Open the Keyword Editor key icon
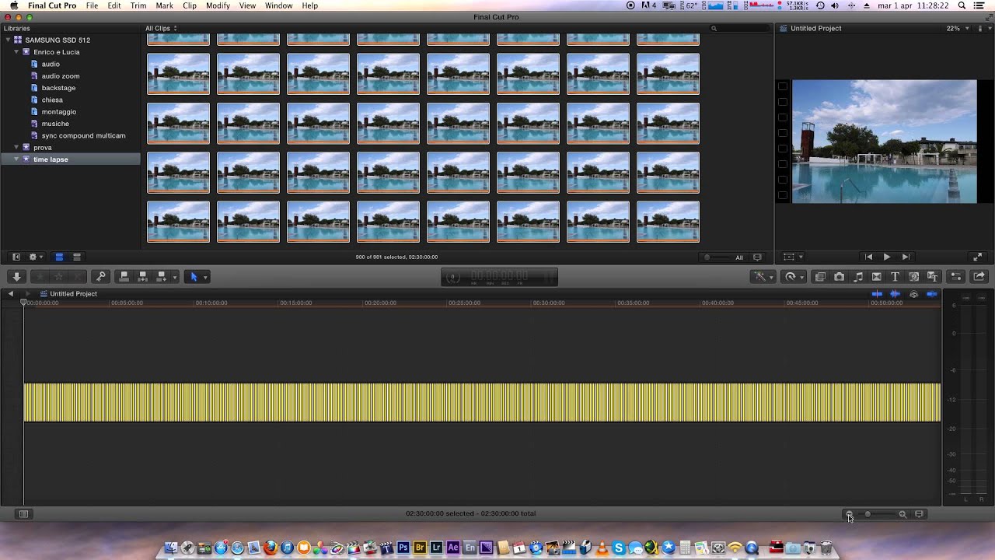This screenshot has height=560, width=995. click(x=101, y=276)
